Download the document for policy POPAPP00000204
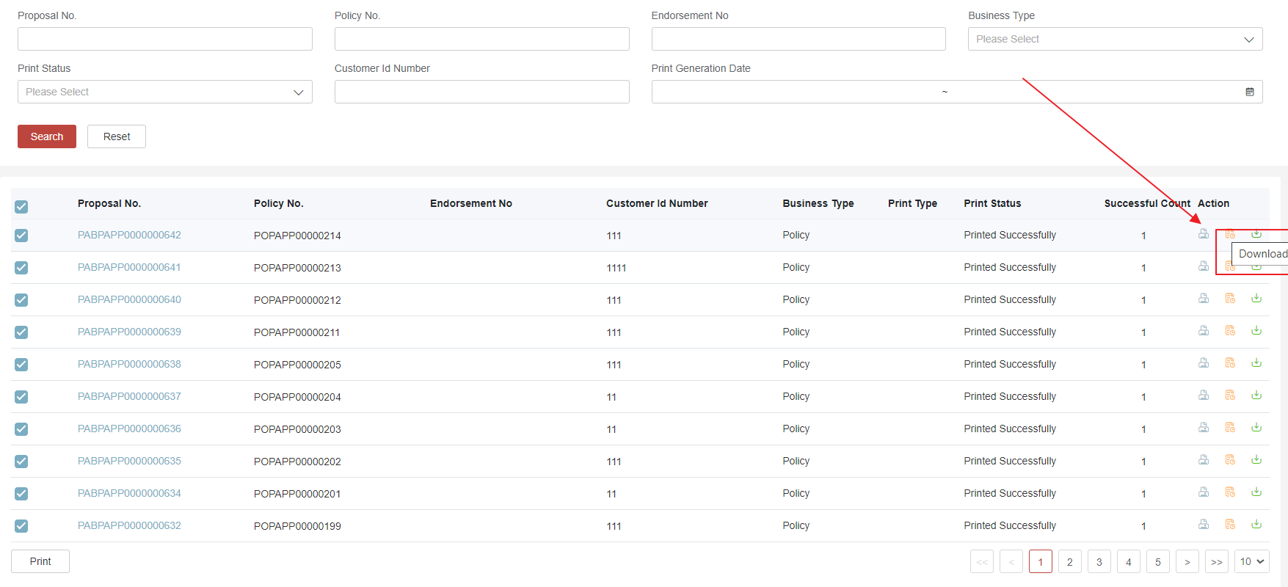Screen dimensions: 1288x587 tap(1256, 395)
